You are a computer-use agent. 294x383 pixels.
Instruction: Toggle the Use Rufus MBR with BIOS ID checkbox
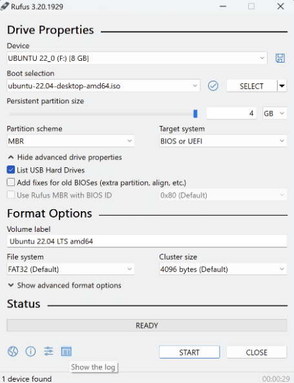[11, 195]
